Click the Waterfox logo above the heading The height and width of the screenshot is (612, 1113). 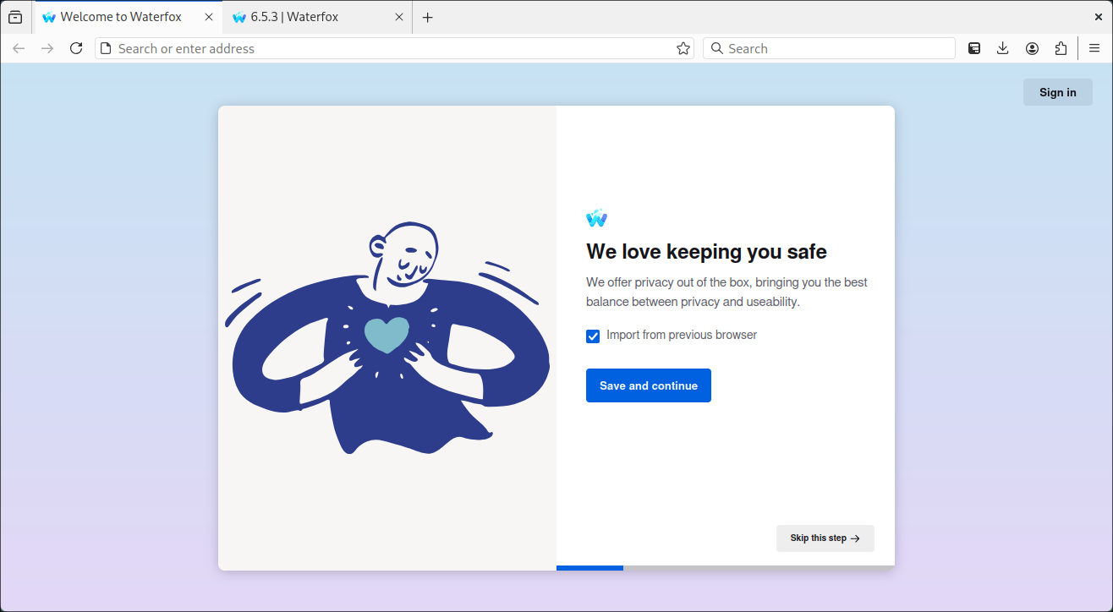[596, 218]
